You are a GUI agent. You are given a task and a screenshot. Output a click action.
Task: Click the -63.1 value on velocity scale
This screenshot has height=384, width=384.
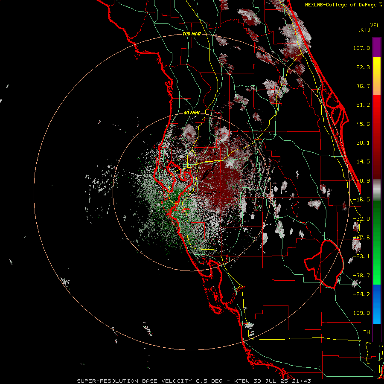pyautogui.click(x=361, y=256)
